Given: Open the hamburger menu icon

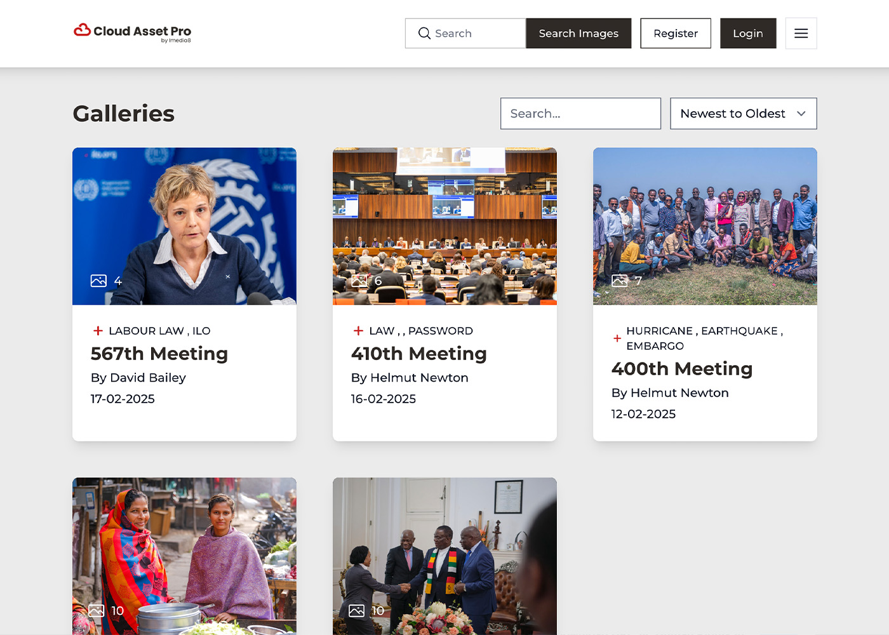Looking at the screenshot, I should tap(801, 34).
